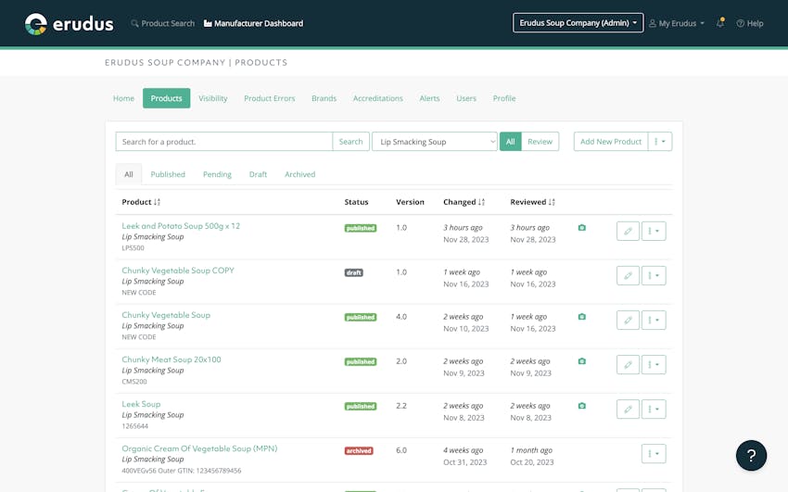788x492 pixels.
Task: Focus the Search for a product field
Action: coord(223,142)
